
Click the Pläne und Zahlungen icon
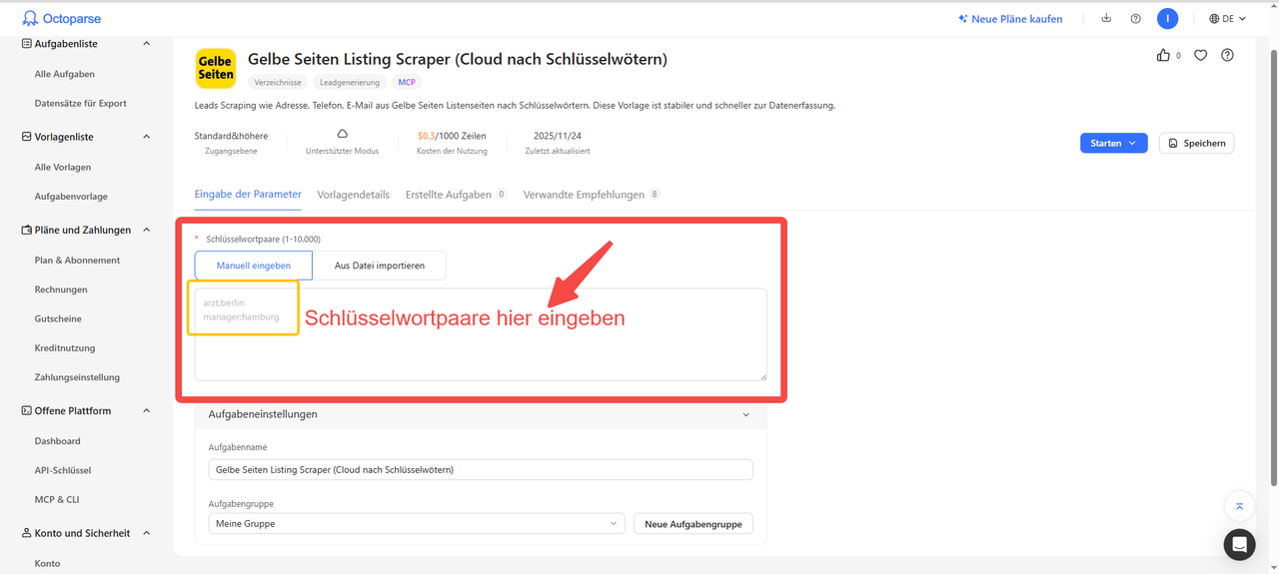27,230
